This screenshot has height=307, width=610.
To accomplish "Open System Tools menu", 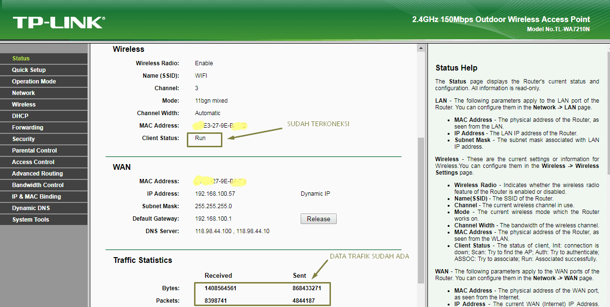I will point(44,220).
